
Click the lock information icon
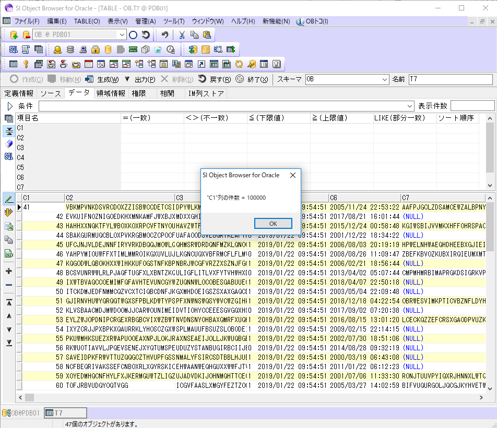click(96, 50)
